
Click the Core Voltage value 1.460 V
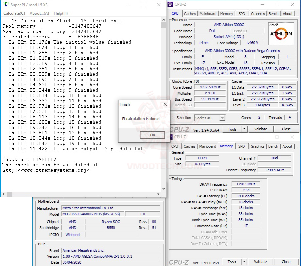[x=252, y=43]
